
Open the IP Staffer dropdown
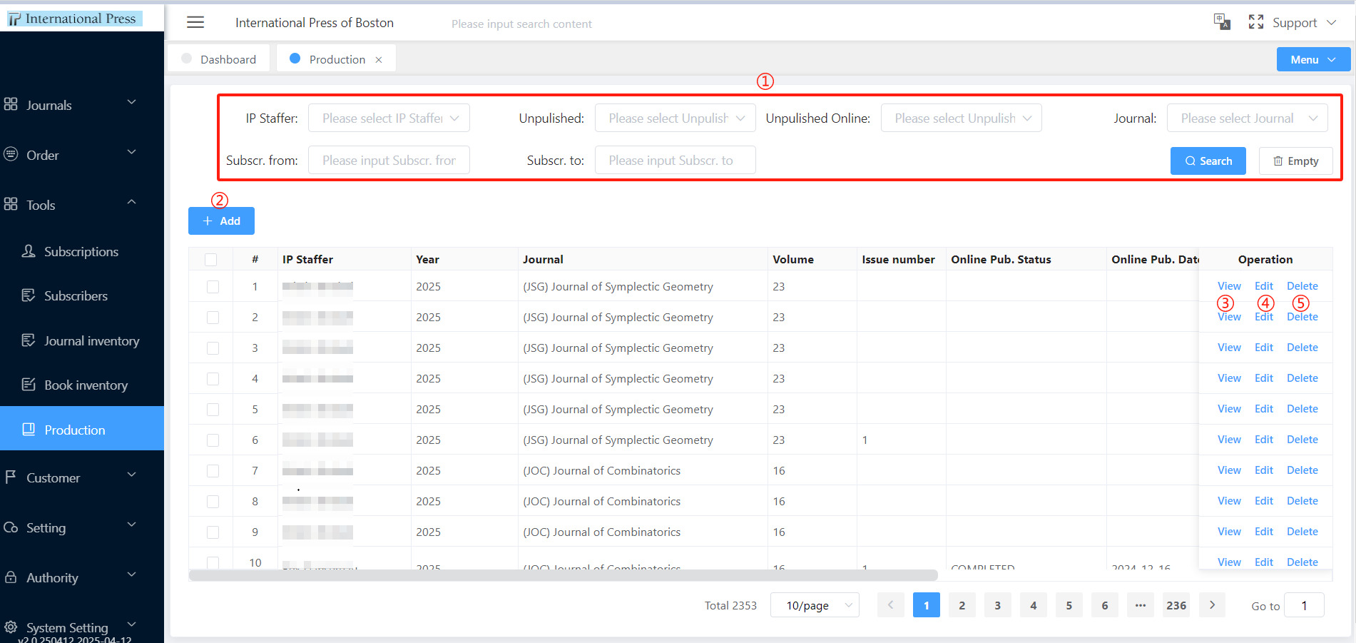pyautogui.click(x=389, y=118)
